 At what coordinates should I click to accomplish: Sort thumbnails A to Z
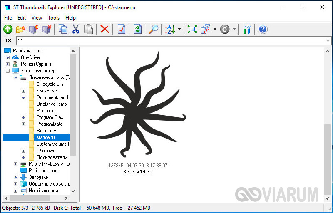(x=171, y=29)
